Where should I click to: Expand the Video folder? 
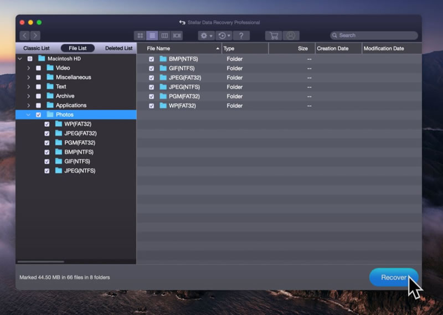click(x=29, y=68)
